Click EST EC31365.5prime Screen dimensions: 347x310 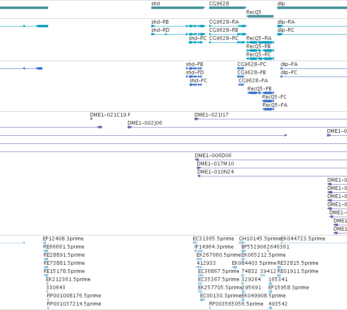click(x=195, y=243)
